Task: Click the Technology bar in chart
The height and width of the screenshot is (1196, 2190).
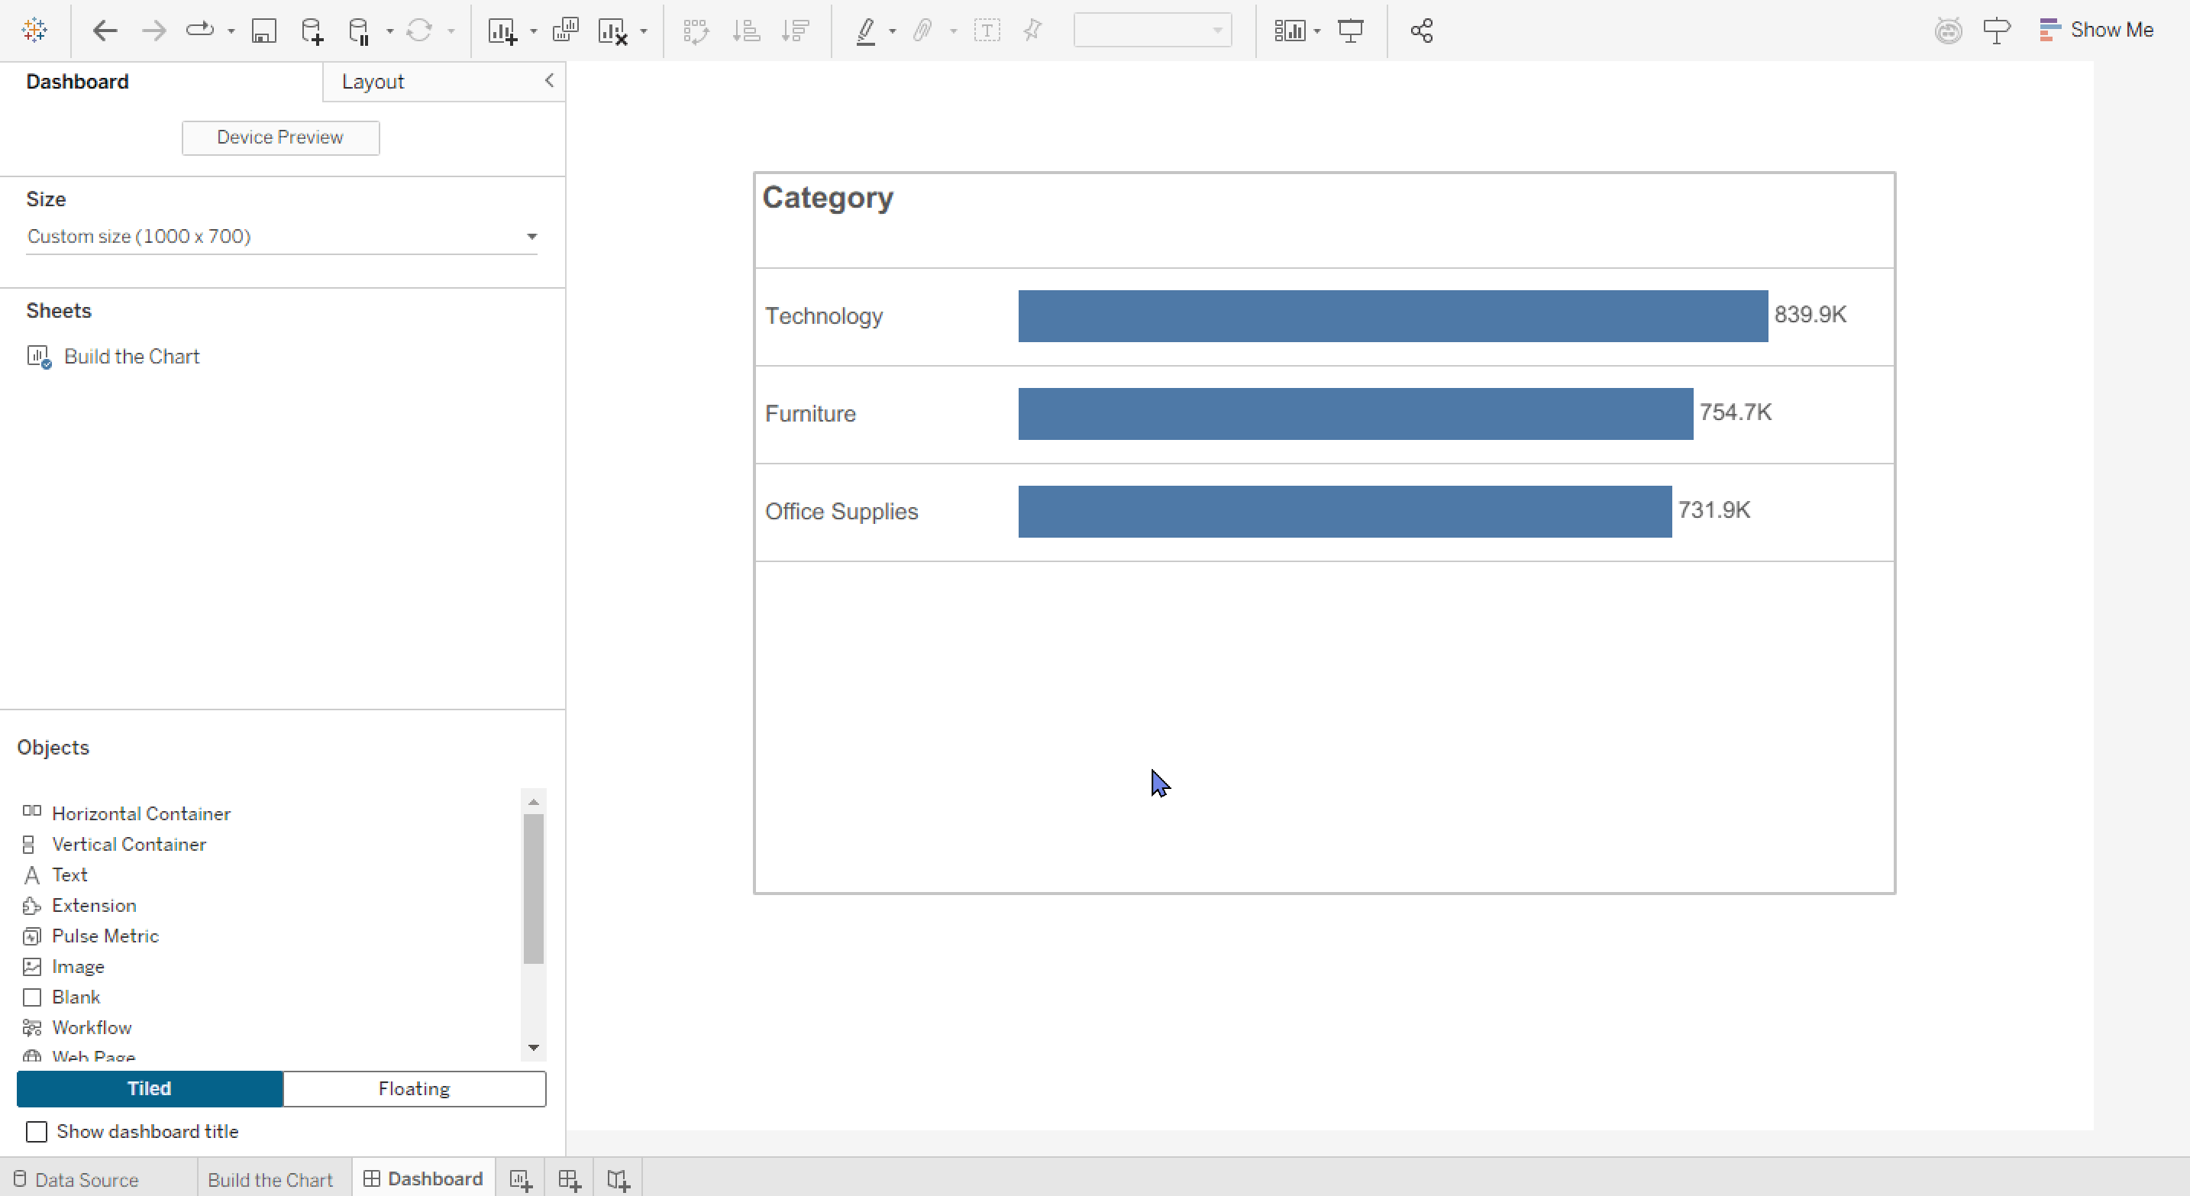Action: pyautogui.click(x=1393, y=316)
